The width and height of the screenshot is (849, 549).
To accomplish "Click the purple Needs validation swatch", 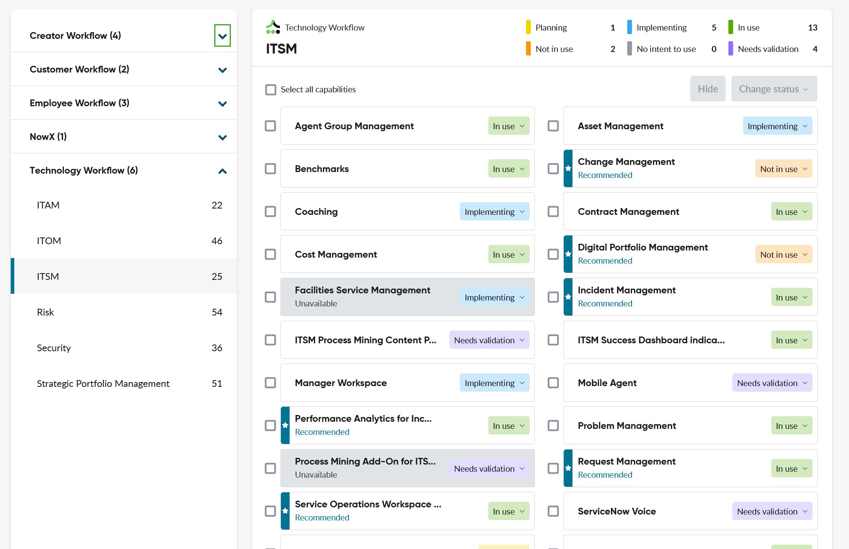I will 731,48.
